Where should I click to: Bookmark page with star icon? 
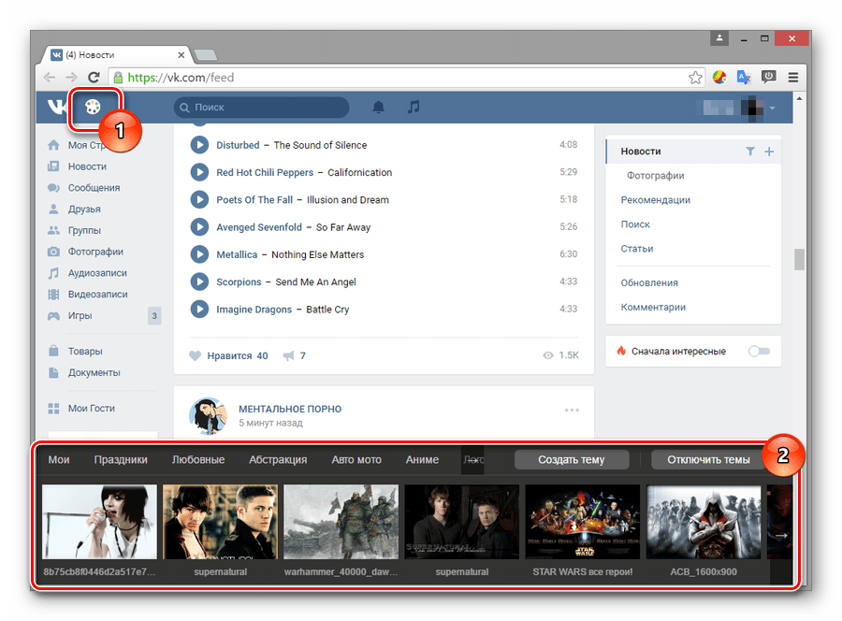point(695,78)
